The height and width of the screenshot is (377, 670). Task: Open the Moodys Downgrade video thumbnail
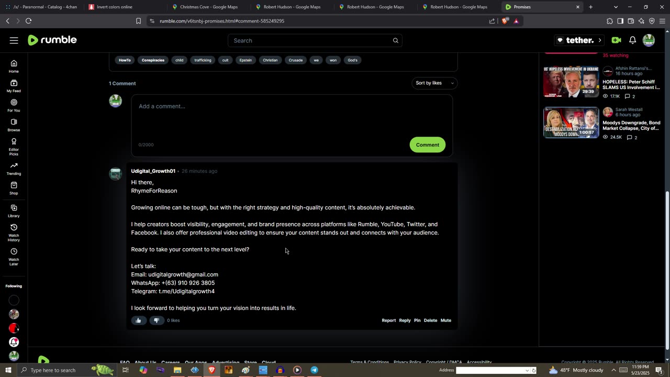click(571, 123)
